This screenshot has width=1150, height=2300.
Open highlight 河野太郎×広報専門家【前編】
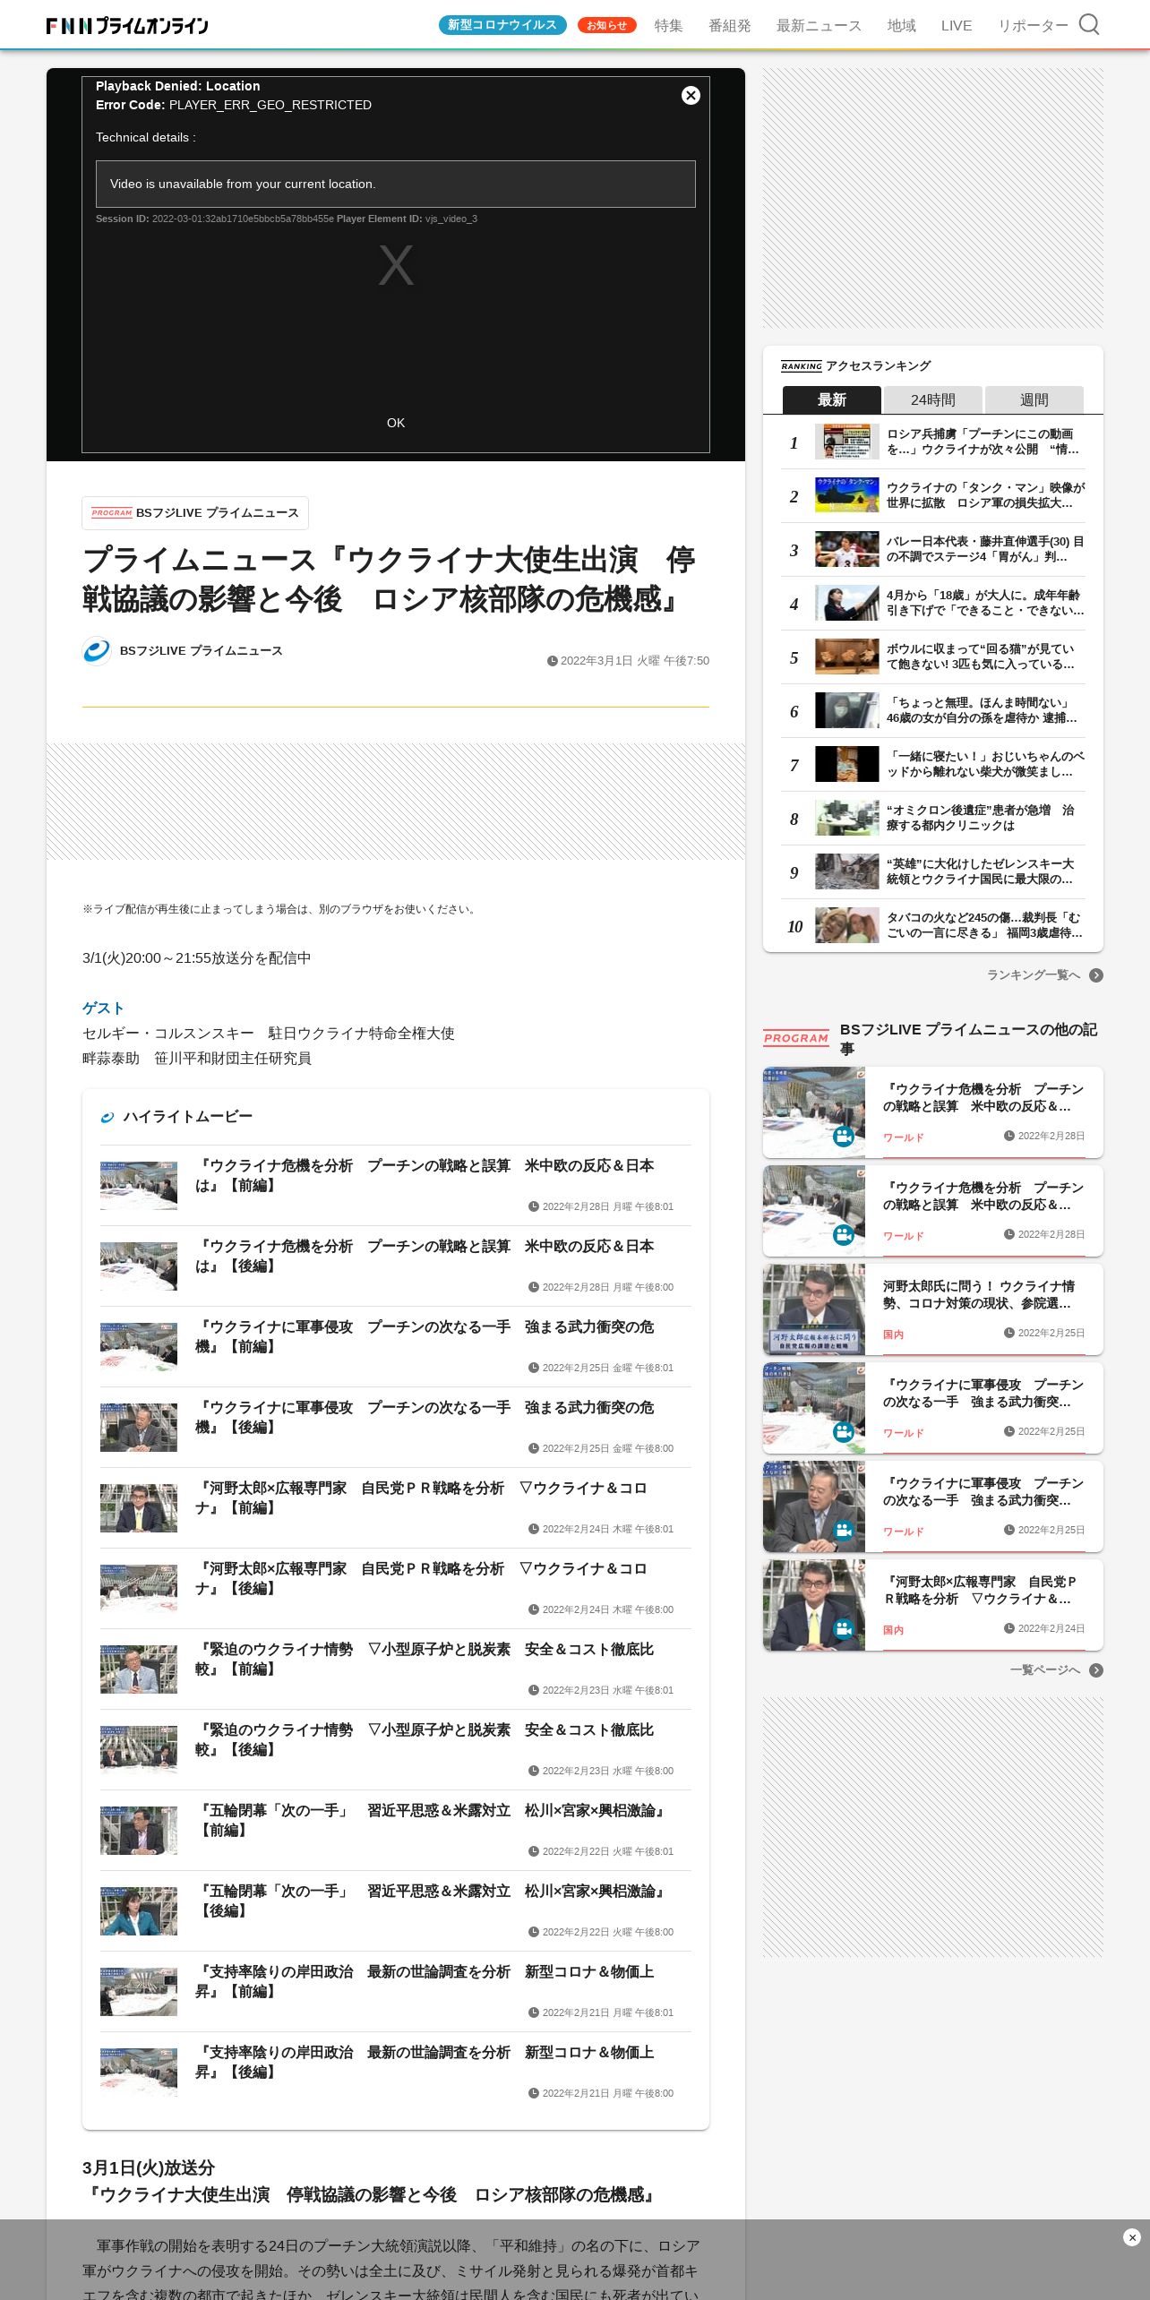point(395,1507)
